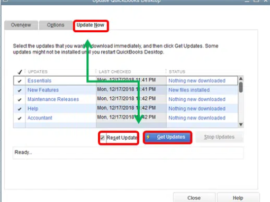Toggle the Maintenance Releases checkmark
This screenshot has width=270, height=202.
(x=20, y=99)
